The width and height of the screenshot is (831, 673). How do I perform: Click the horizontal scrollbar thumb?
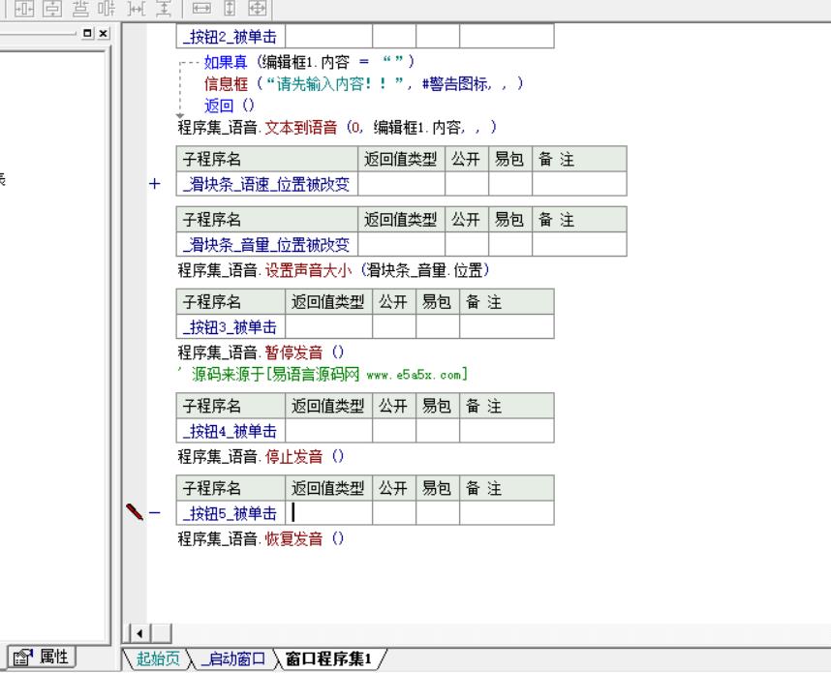coord(162,632)
